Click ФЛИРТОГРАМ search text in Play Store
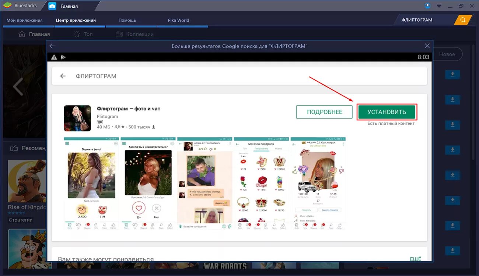The width and height of the screenshot is (479, 276). pos(96,76)
